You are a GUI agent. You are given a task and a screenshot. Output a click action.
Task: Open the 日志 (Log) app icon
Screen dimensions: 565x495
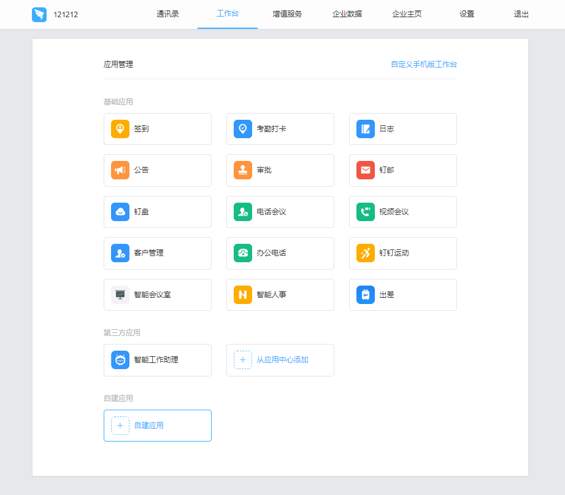coord(402,129)
